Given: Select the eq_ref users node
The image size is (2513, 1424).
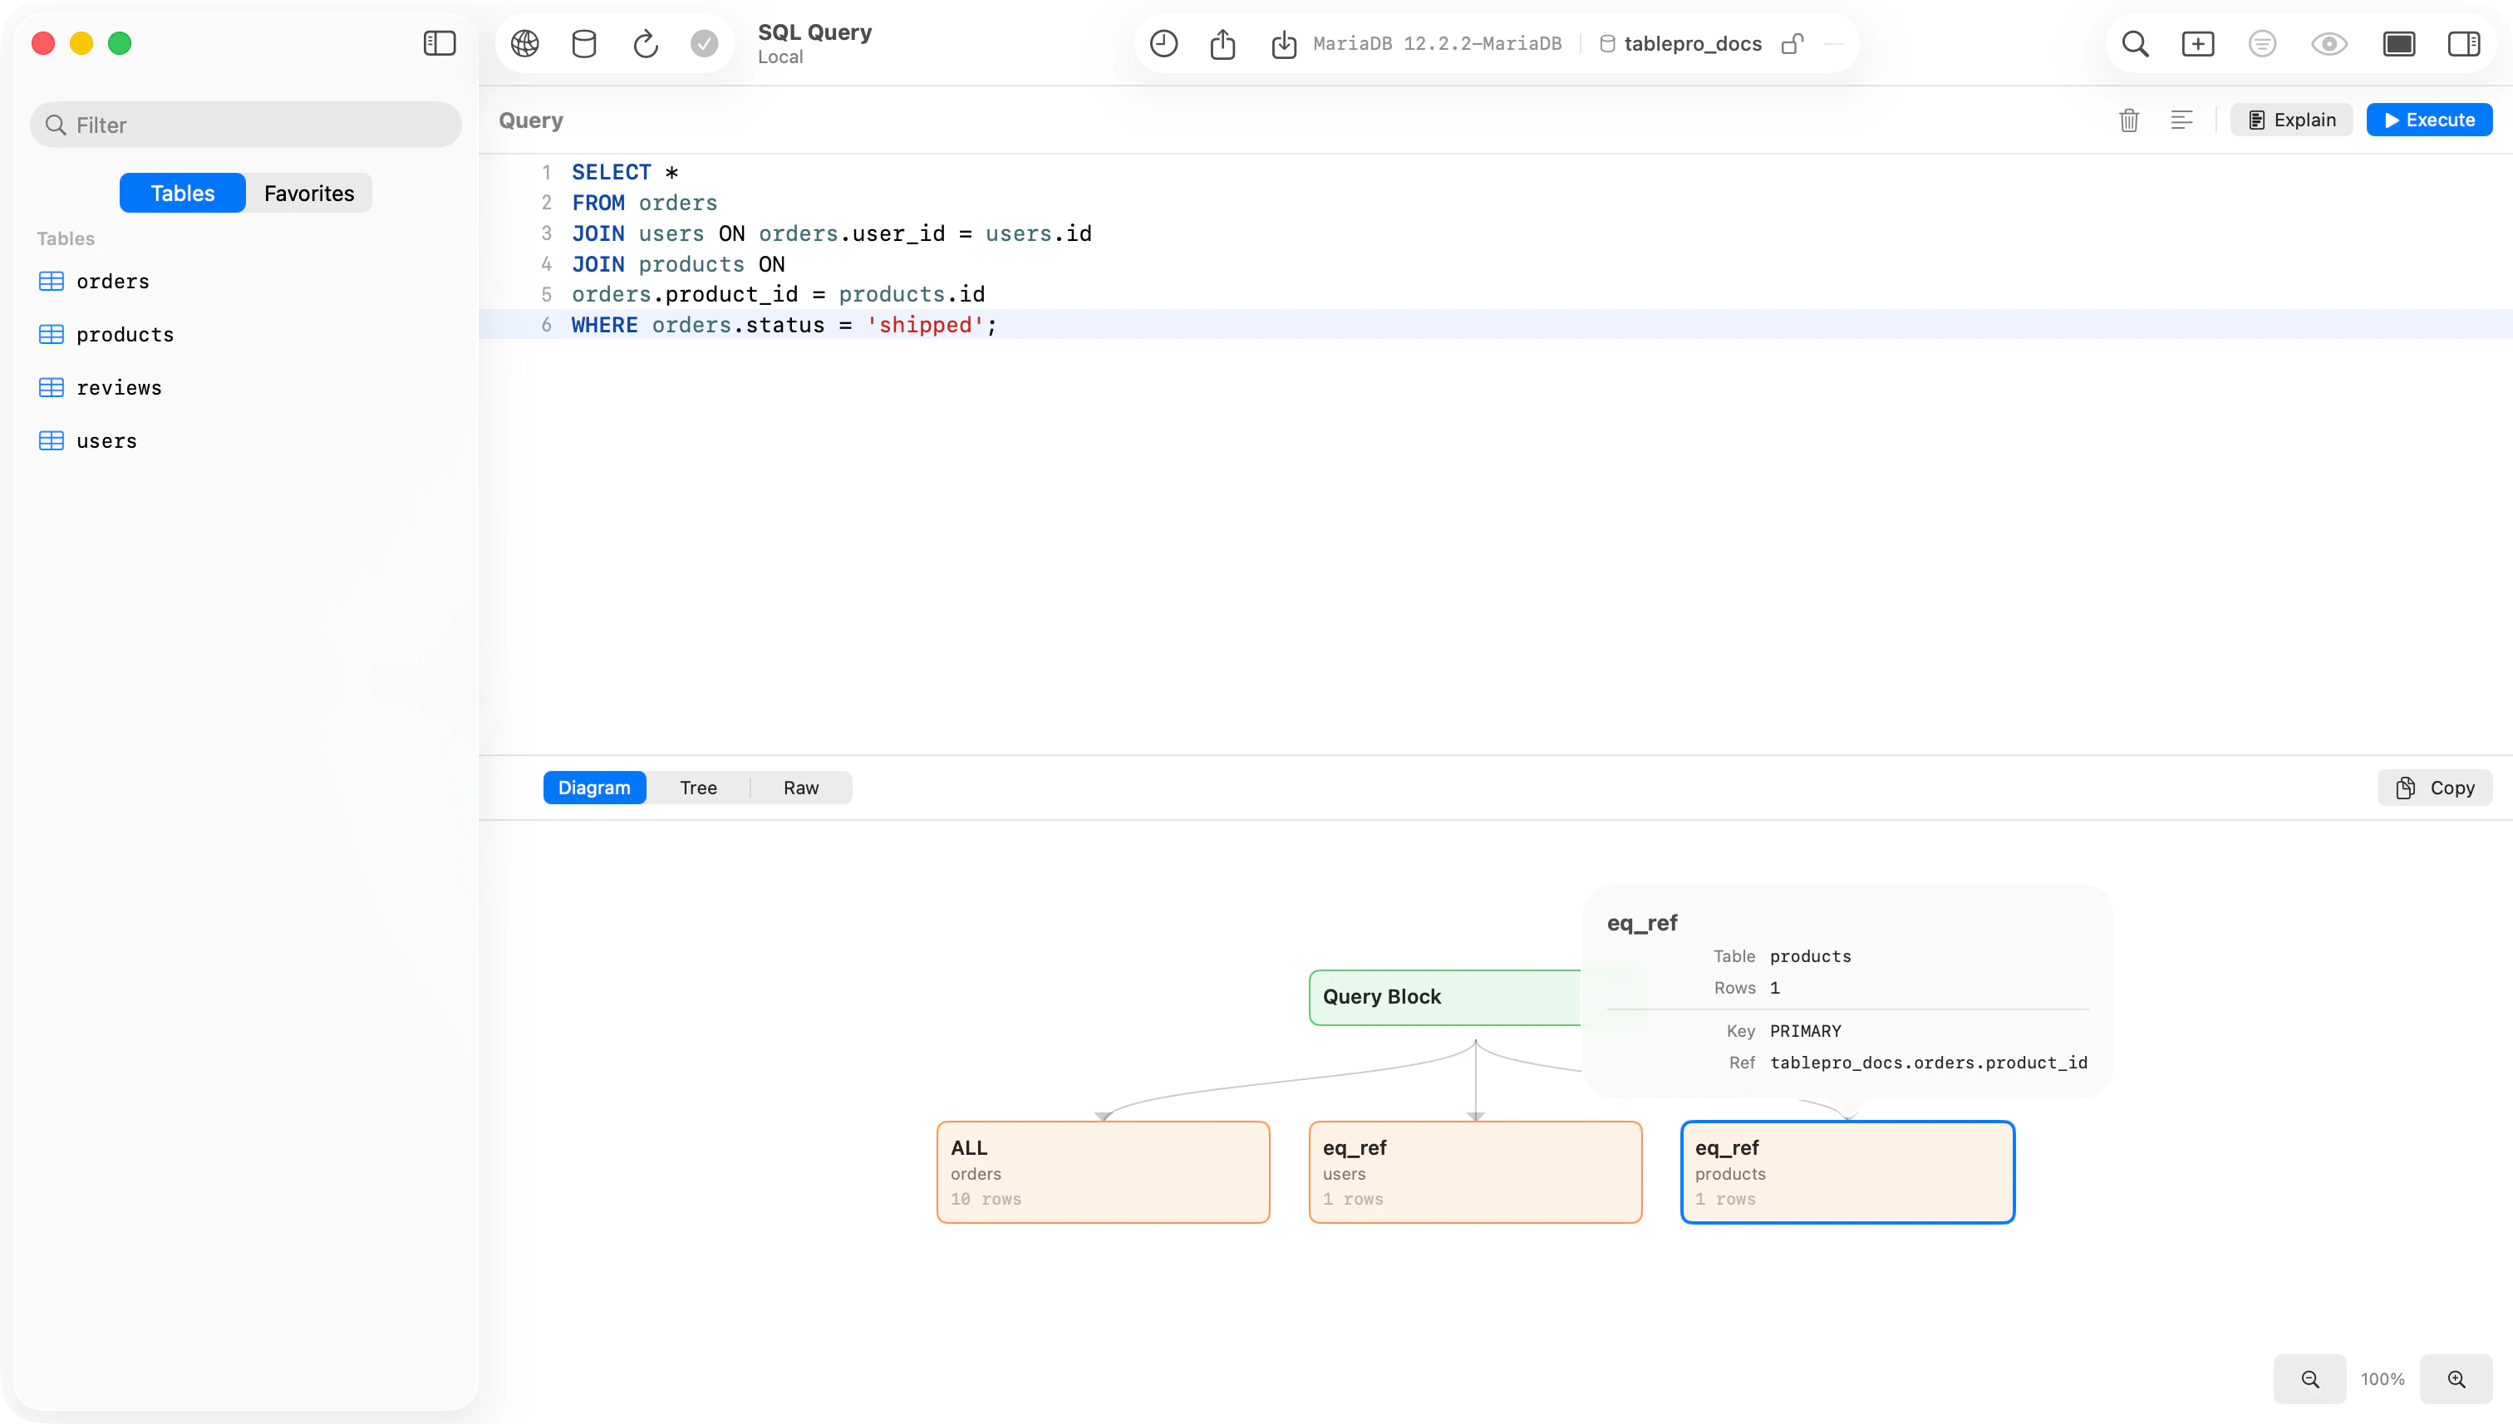Looking at the screenshot, I should click(x=1475, y=1171).
